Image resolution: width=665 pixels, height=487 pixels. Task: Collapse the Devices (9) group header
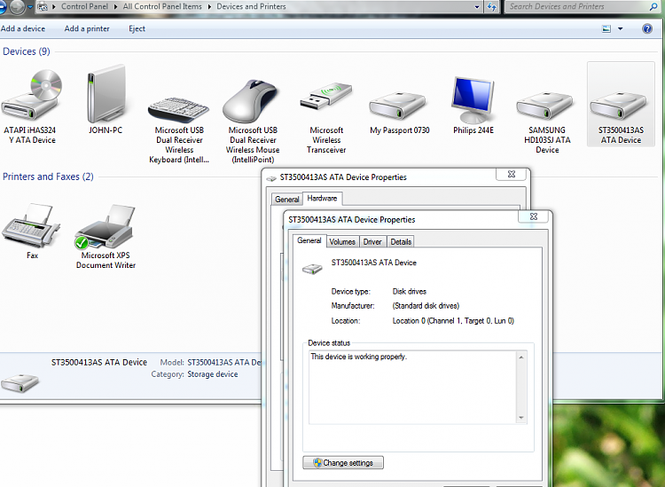(27, 51)
